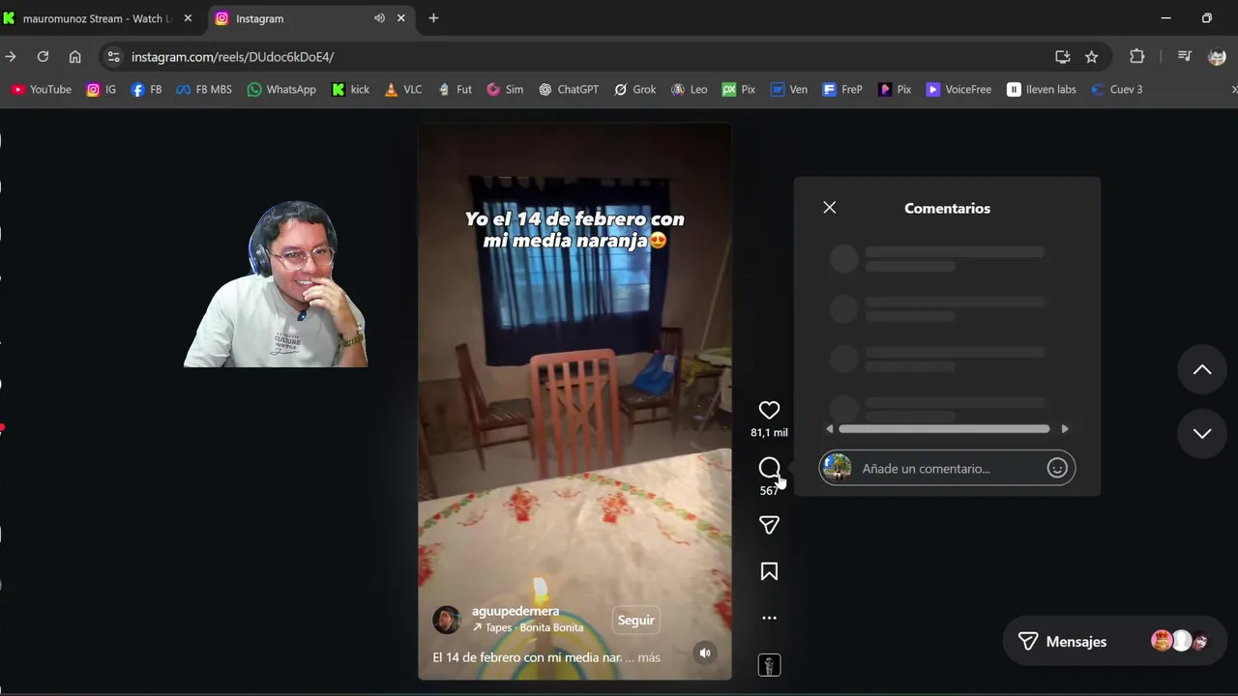Image resolution: width=1238 pixels, height=696 pixels.
Task: Follow aguupedernera with Seguir button
Action: coord(636,620)
